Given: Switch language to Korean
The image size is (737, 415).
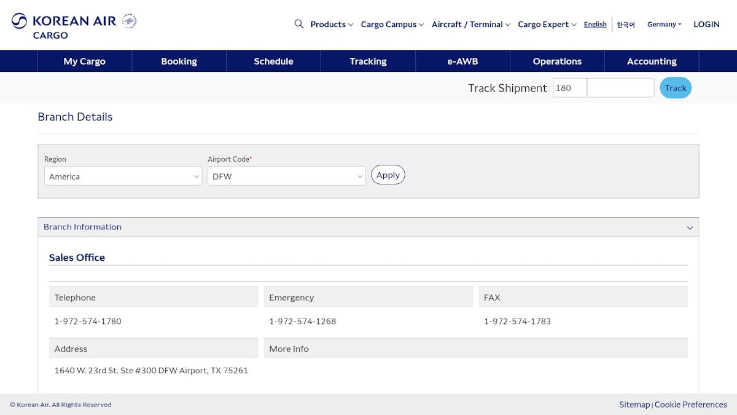Looking at the screenshot, I should coord(626,25).
